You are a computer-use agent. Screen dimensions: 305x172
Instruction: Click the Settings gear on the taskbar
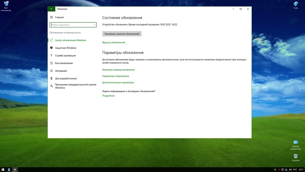(15, 170)
